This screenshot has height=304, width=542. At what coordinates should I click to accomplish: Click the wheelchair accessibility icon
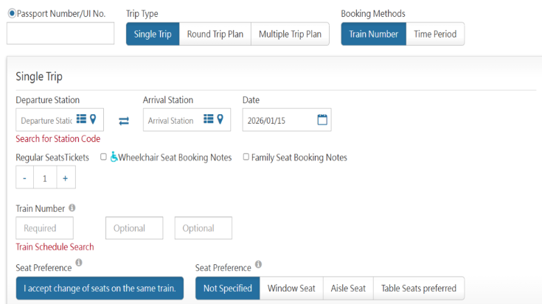[114, 157]
